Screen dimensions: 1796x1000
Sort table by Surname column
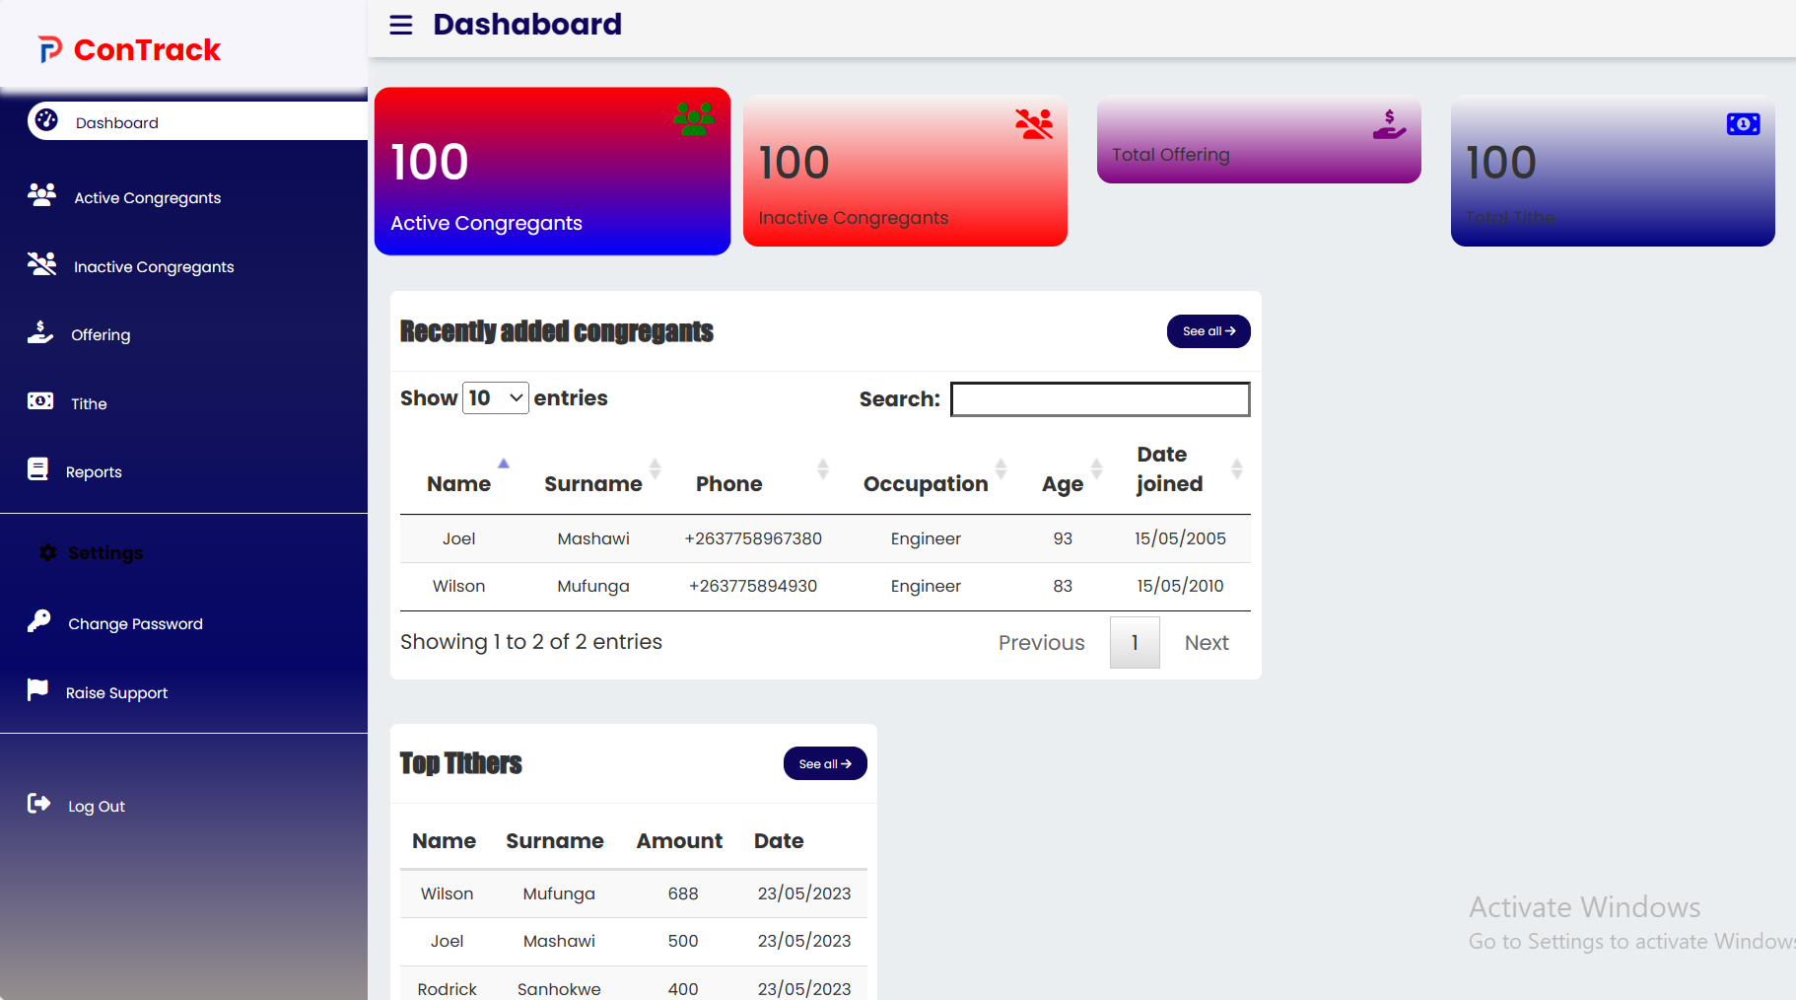(x=593, y=483)
